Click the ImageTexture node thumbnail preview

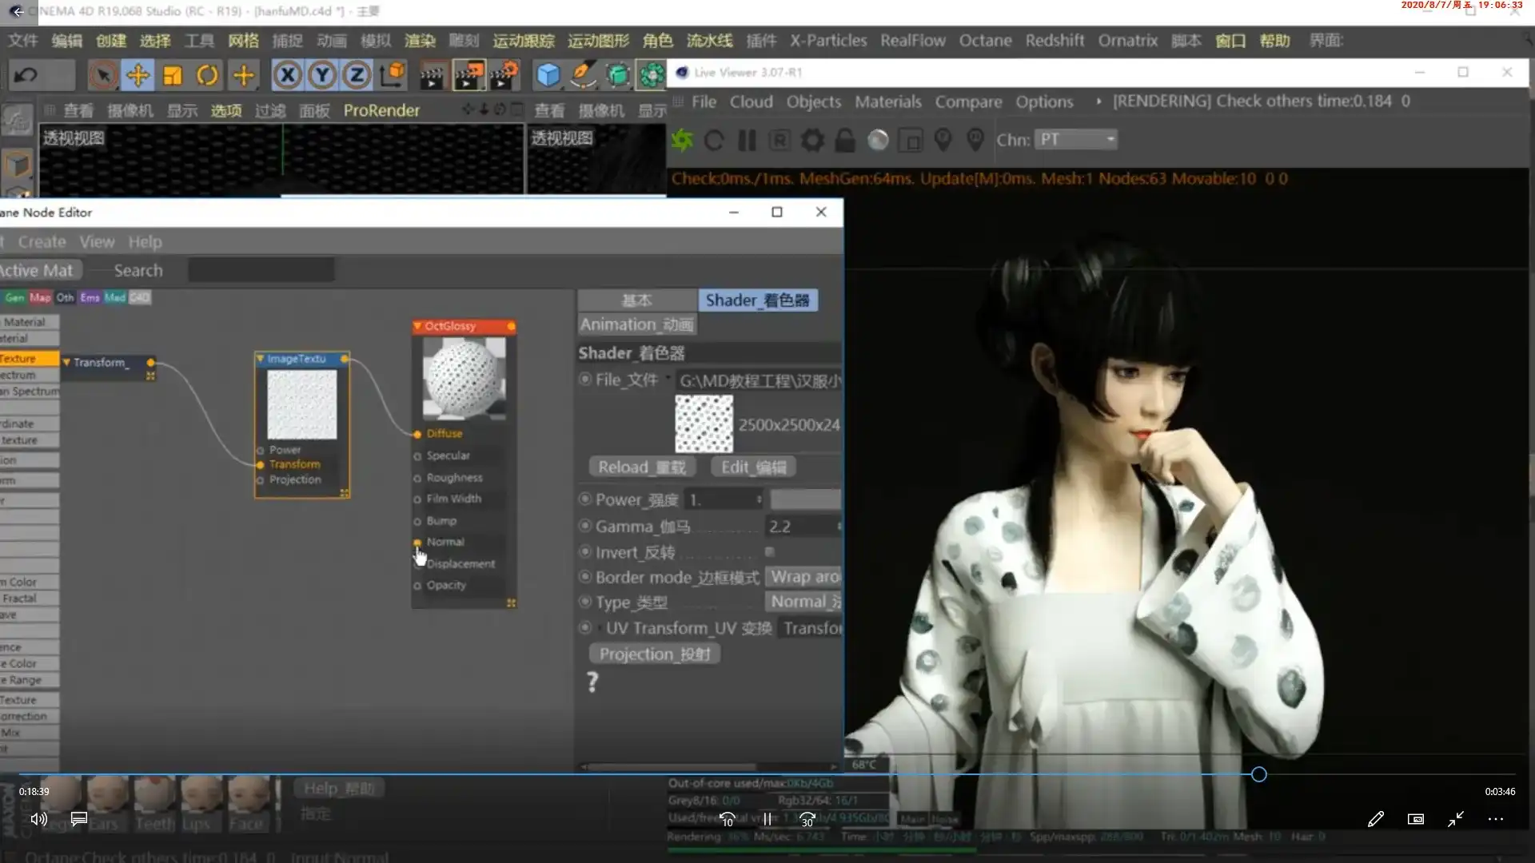point(301,405)
